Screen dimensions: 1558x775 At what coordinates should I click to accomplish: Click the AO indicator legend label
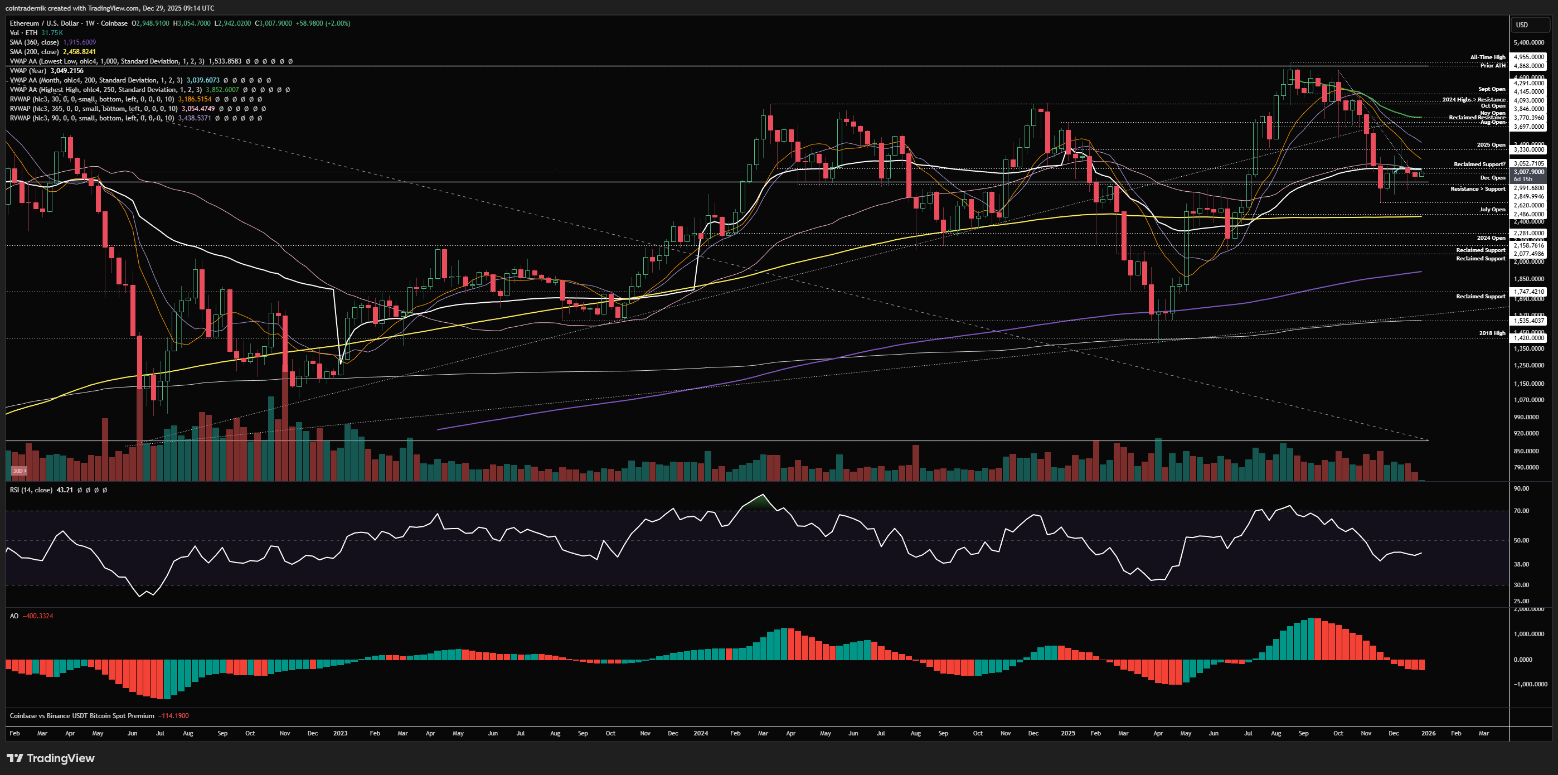[x=14, y=616]
